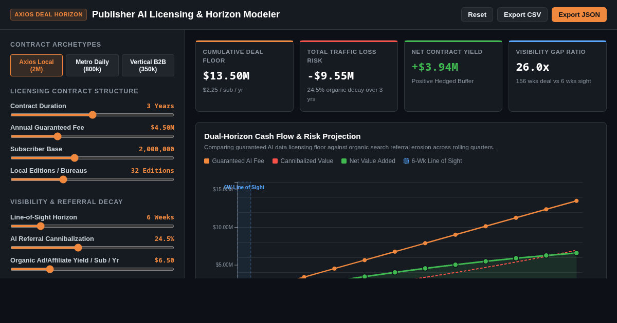Select the Metro Daily (800k) archetype
Viewport: 617px width, 323px height.
(x=92, y=66)
